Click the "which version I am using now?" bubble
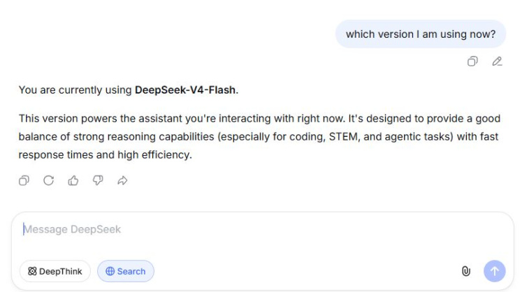Image resolution: width=520 pixels, height=292 pixels. click(x=421, y=34)
